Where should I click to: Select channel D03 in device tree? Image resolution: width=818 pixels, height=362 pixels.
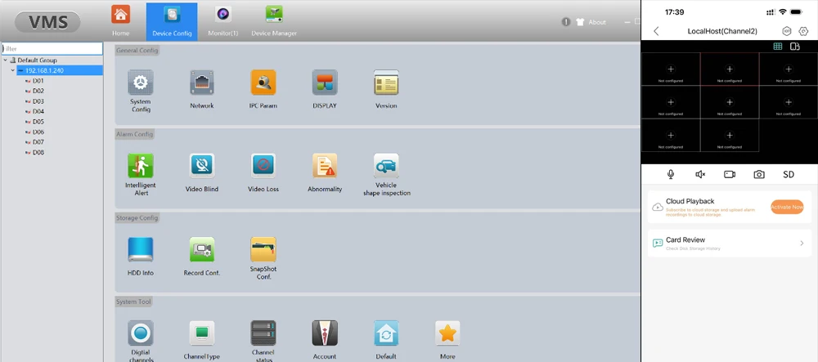pos(38,101)
